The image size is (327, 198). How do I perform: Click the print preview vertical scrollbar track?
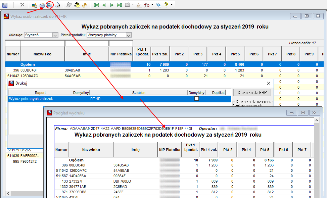[x=317, y=160]
